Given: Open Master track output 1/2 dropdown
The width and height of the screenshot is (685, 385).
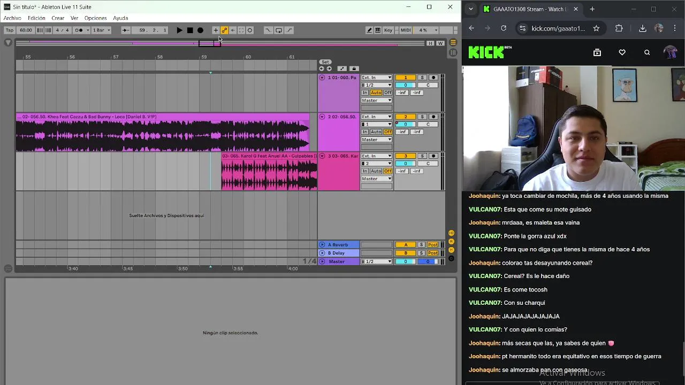Looking at the screenshot, I should tap(377, 261).
